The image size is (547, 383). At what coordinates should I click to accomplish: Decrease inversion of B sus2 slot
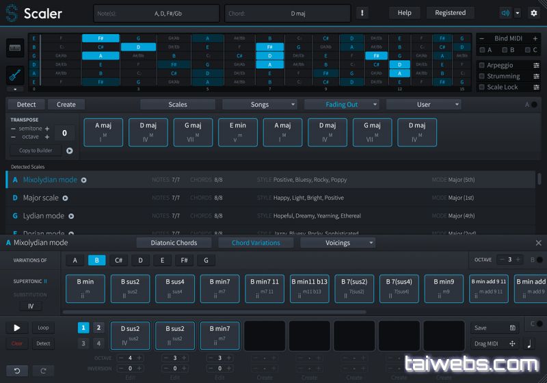coord(165,369)
